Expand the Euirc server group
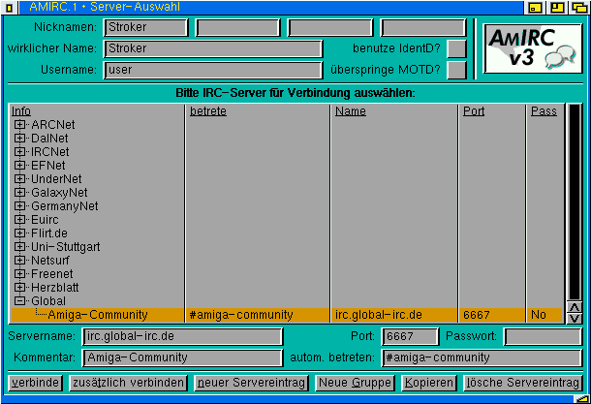This screenshot has height=404, width=591. (x=19, y=220)
